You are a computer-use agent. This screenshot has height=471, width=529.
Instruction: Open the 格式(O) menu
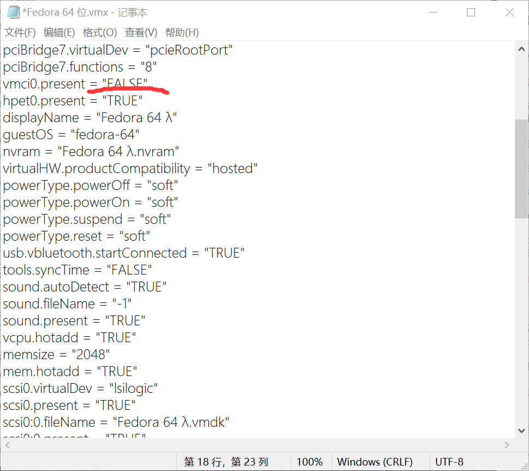click(x=100, y=32)
